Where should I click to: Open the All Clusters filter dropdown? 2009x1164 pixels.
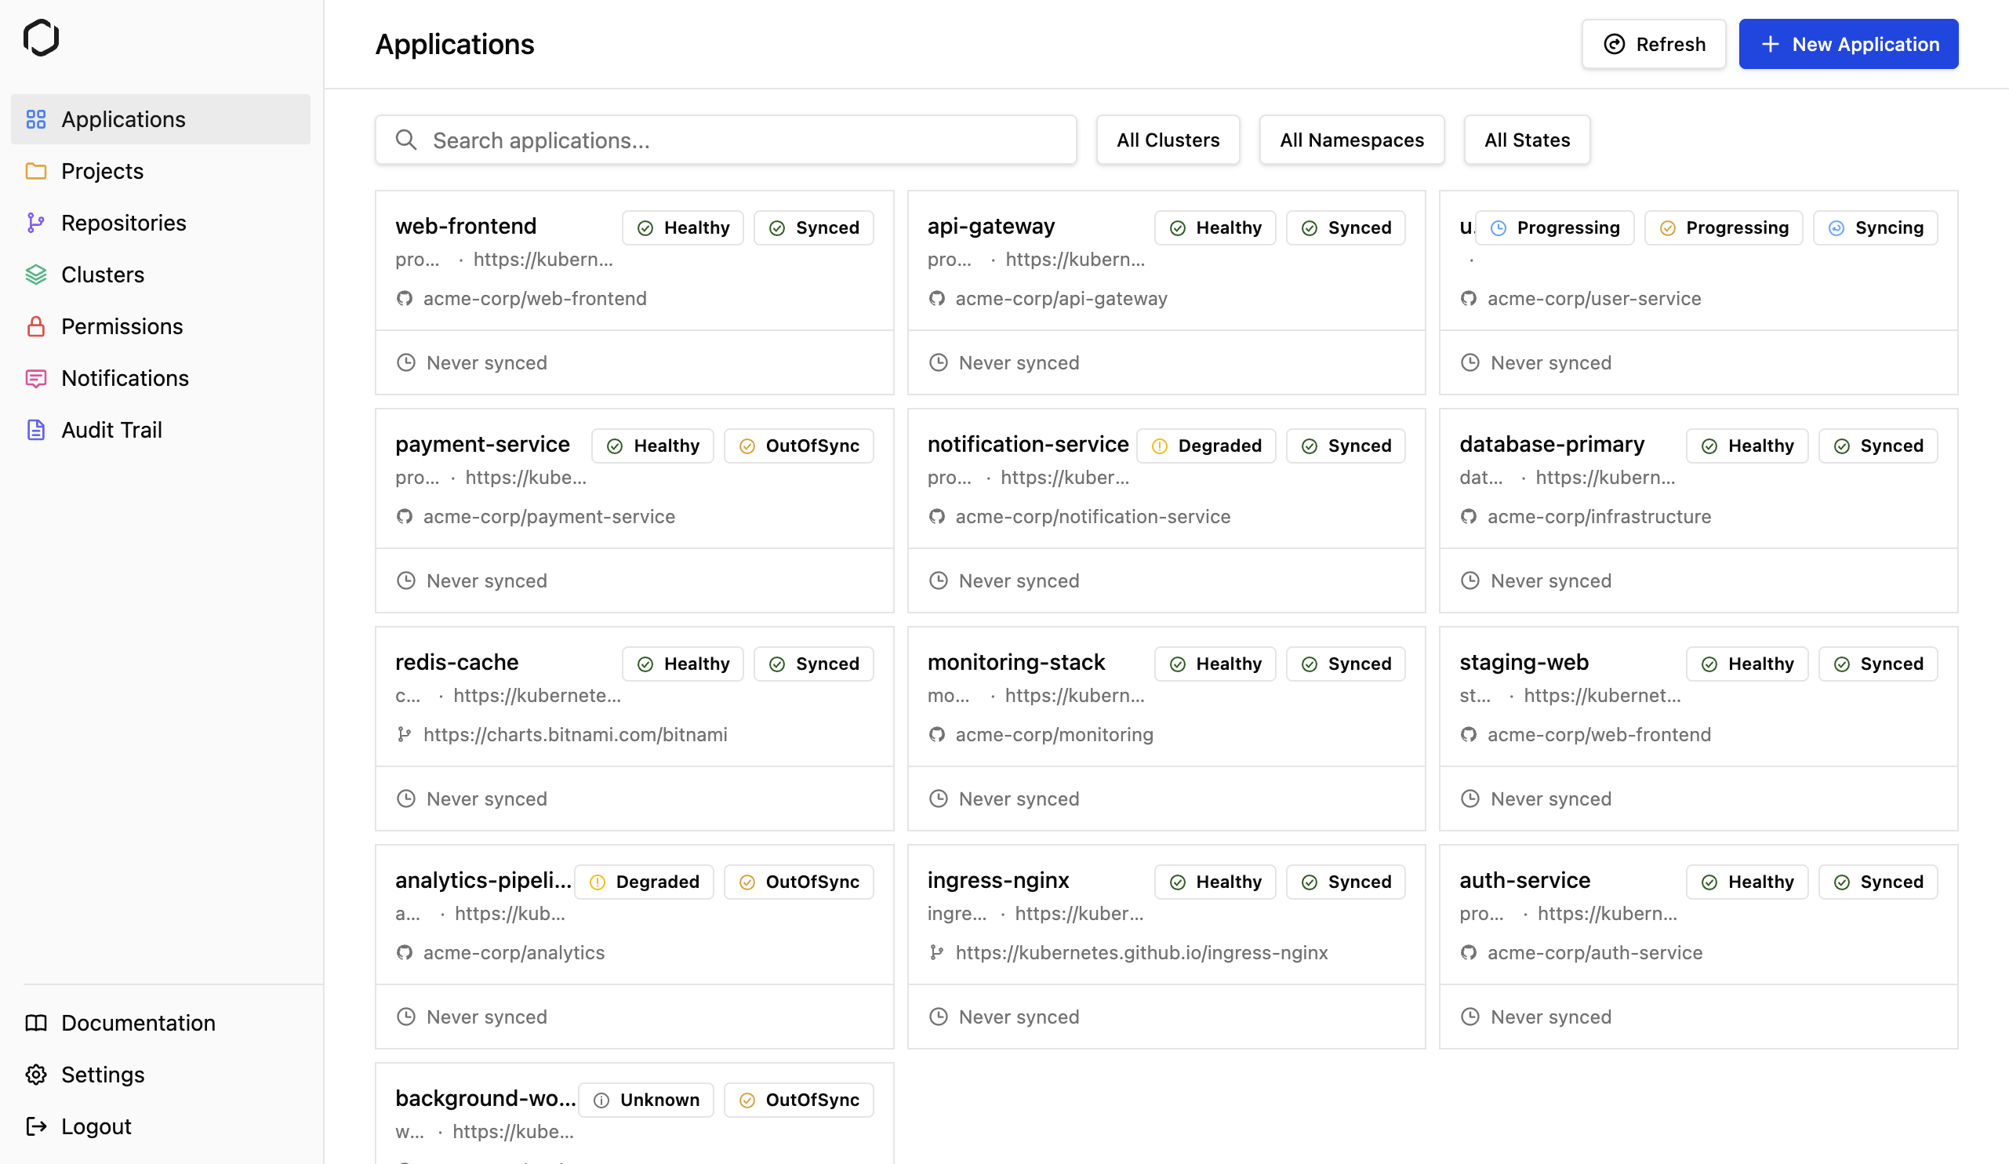pos(1167,140)
